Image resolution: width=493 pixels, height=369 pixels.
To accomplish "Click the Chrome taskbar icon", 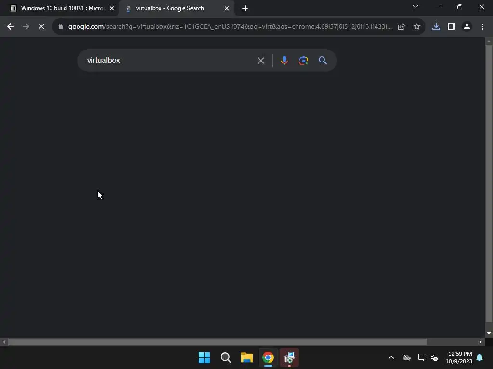I will coord(268,357).
